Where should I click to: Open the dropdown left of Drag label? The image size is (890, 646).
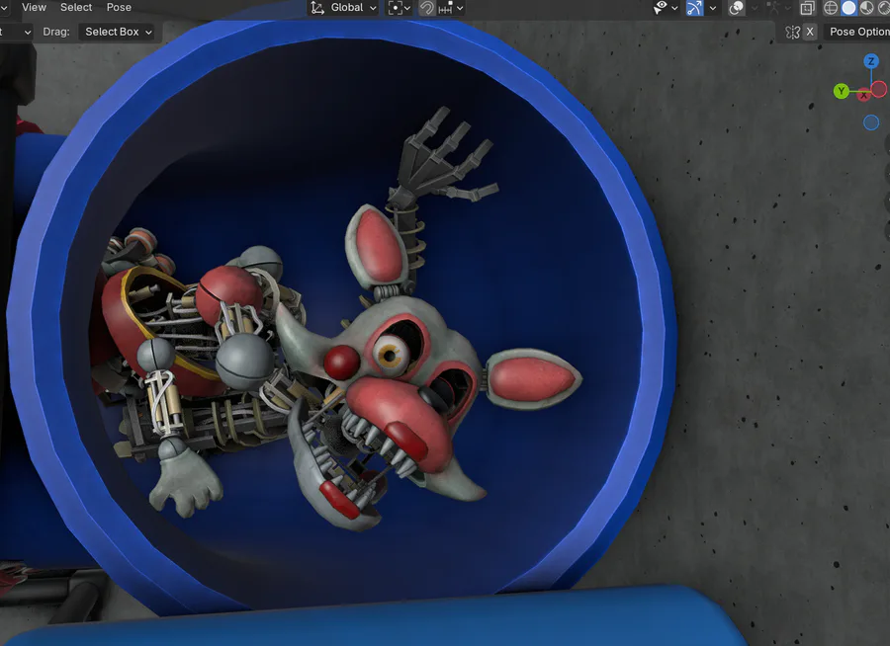16,32
